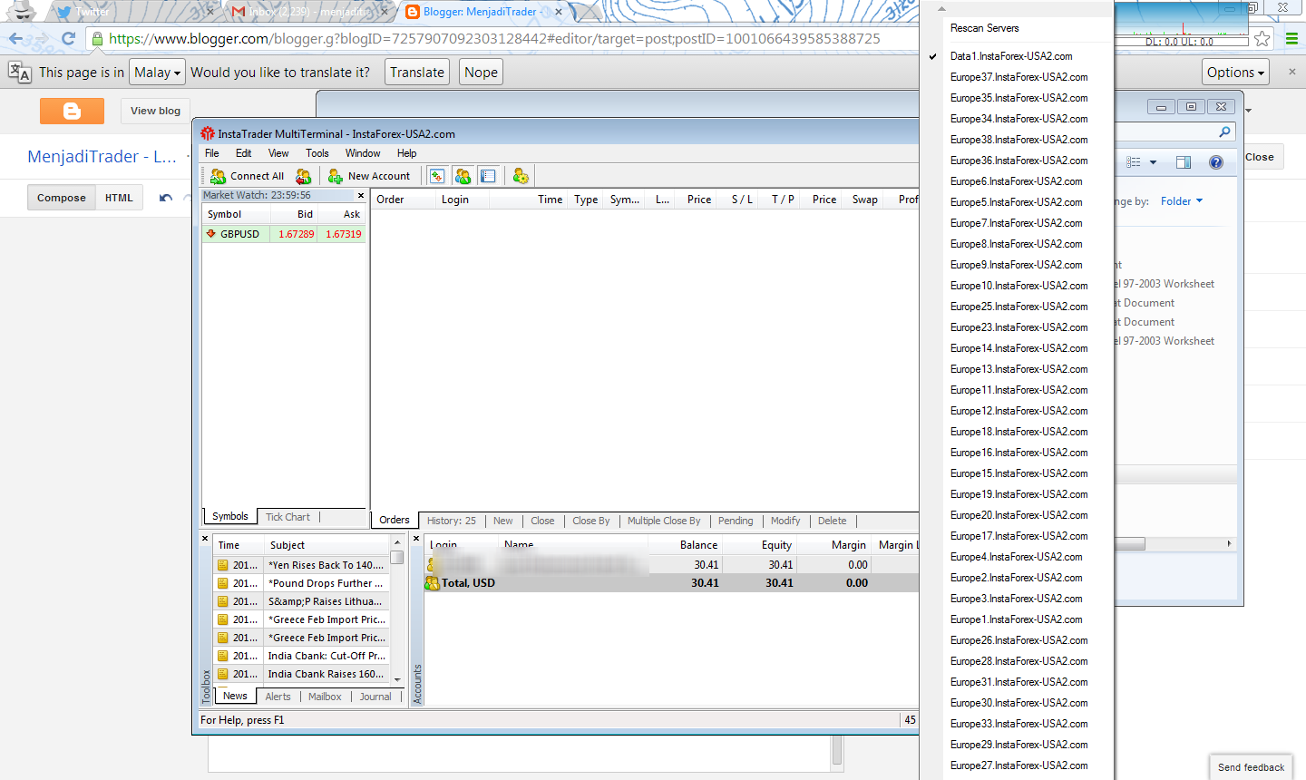
Task: Click New Account in MultiTerminal toolbar
Action: tap(369, 176)
